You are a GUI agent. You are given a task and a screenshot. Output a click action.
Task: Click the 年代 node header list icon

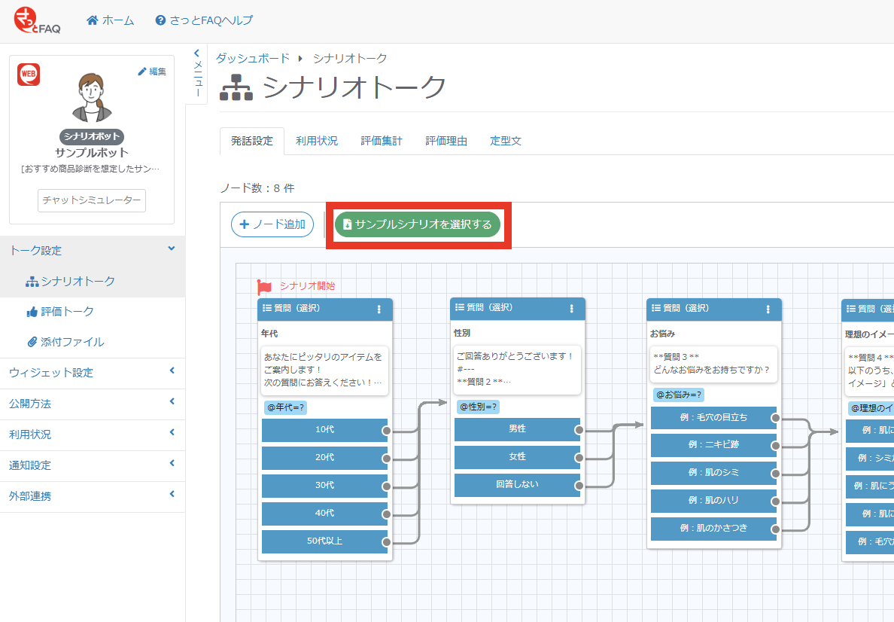(x=267, y=308)
